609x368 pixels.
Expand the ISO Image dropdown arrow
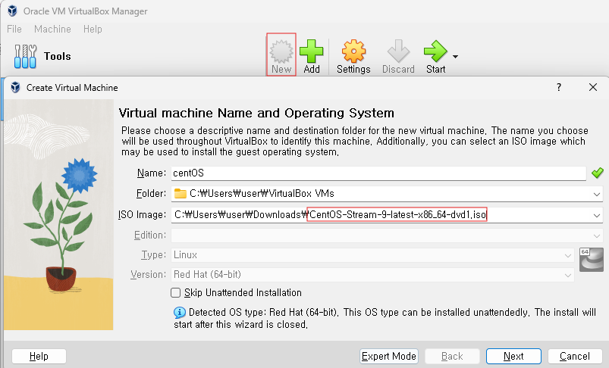(x=597, y=215)
